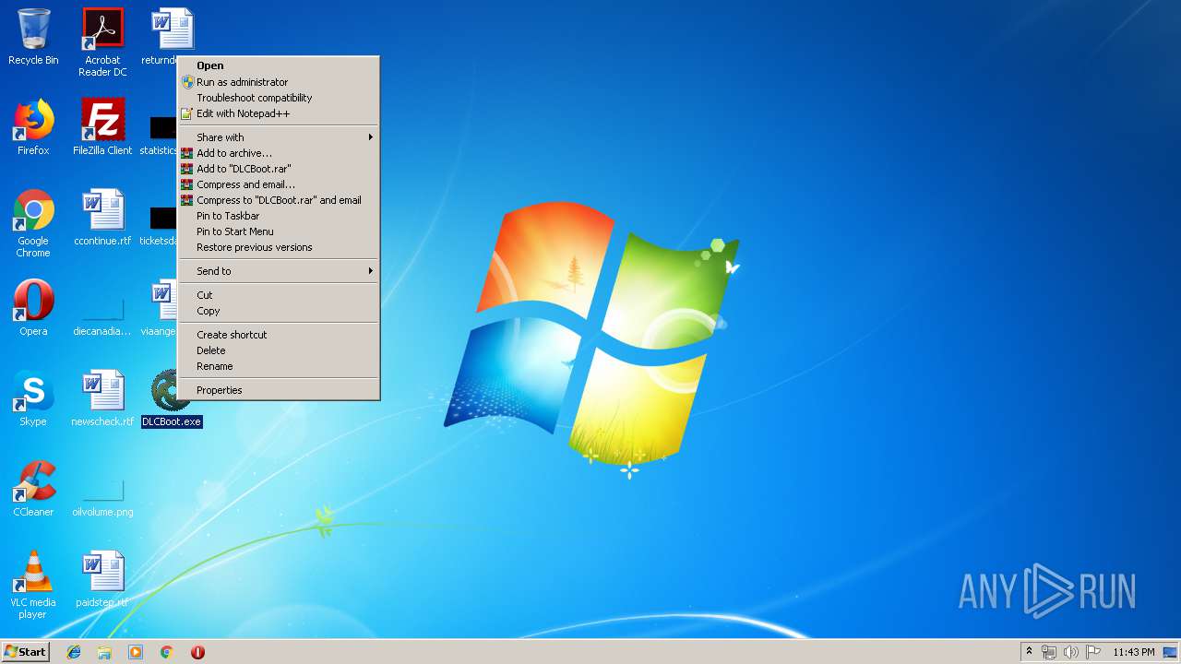This screenshot has width=1181, height=664.
Task: Click the Start button
Action: coord(25,652)
